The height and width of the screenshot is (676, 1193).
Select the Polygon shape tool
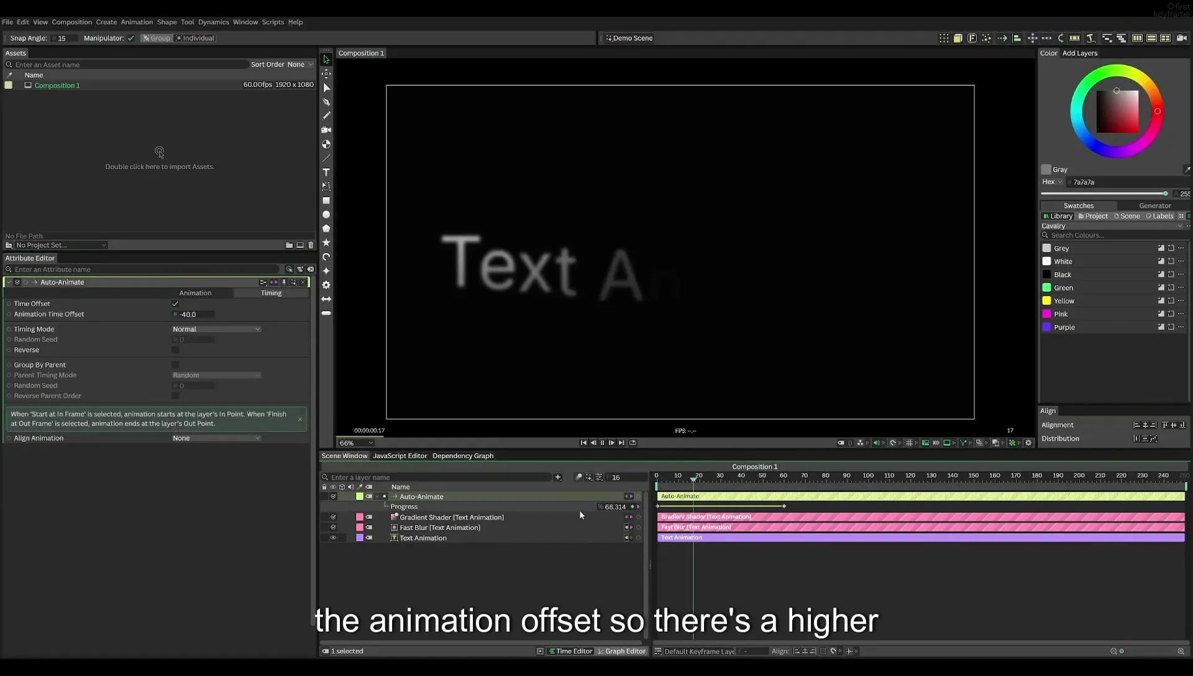pyautogui.click(x=326, y=229)
